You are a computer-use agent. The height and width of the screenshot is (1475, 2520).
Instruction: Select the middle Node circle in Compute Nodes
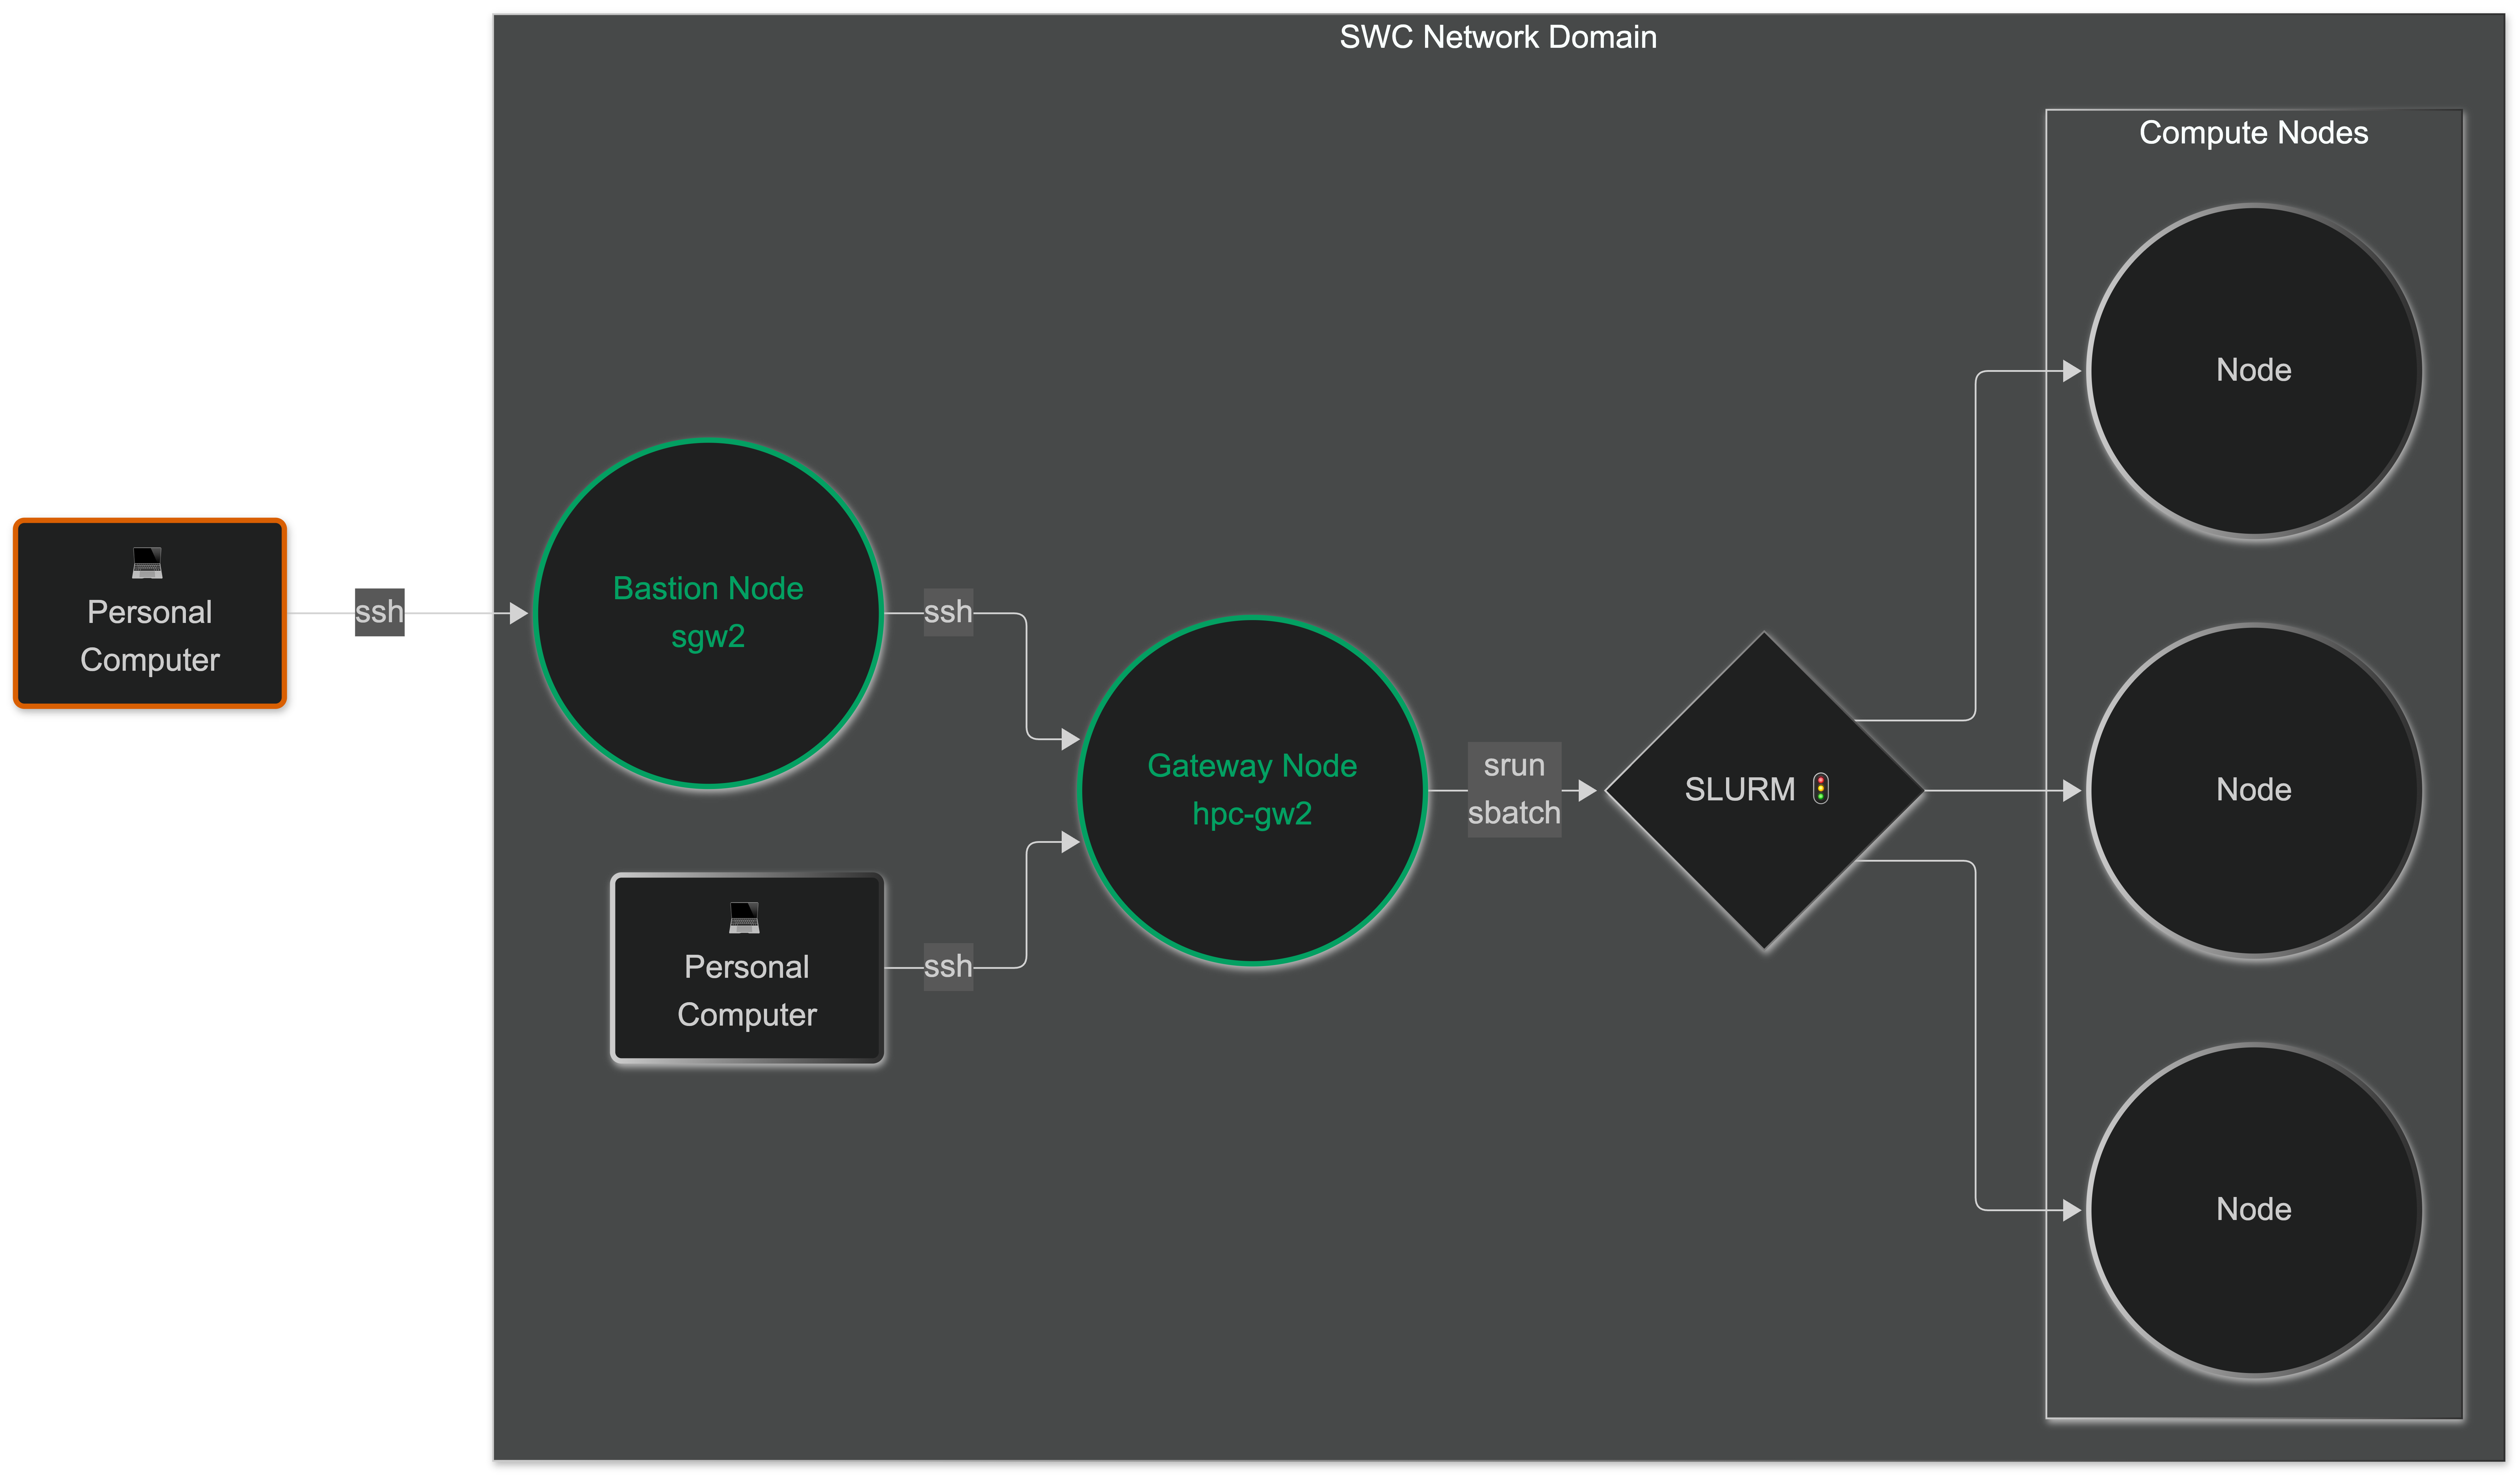click(2254, 790)
